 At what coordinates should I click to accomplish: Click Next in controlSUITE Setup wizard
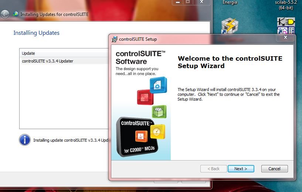click(x=241, y=169)
